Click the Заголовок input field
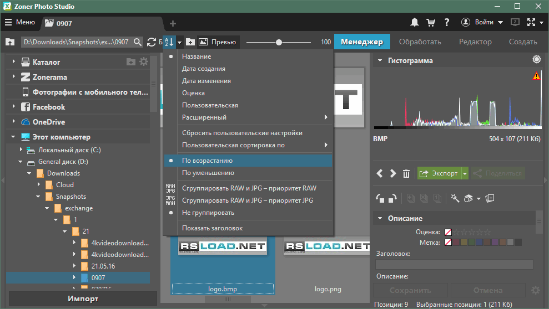The image size is (549, 309). point(454,264)
